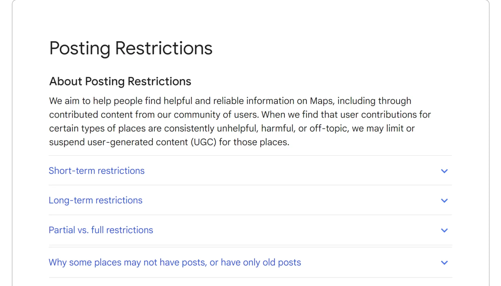
Task: Toggle the Short-term restrictions accordion
Action: click(x=96, y=171)
